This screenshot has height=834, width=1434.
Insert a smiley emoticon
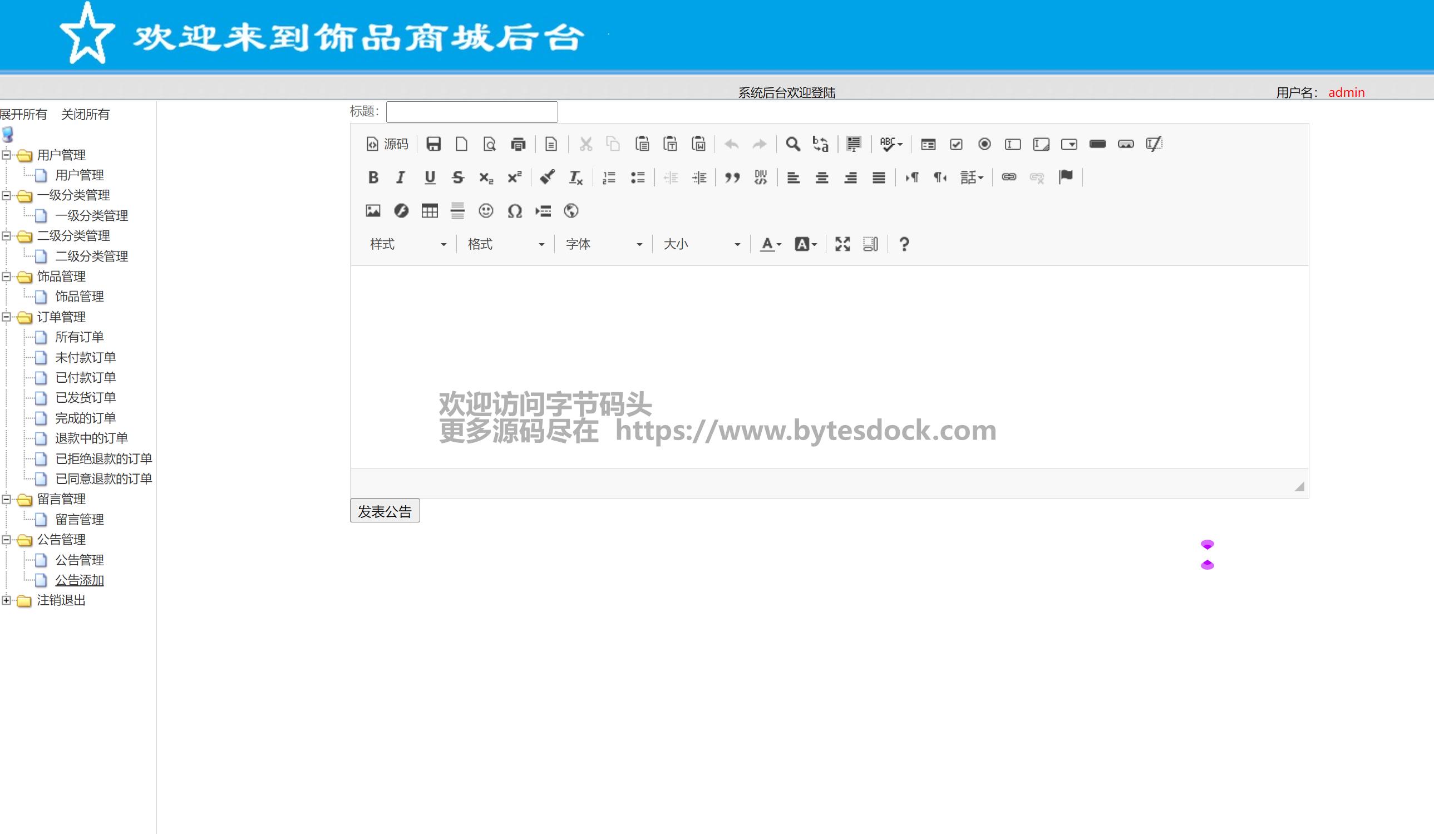(x=485, y=211)
